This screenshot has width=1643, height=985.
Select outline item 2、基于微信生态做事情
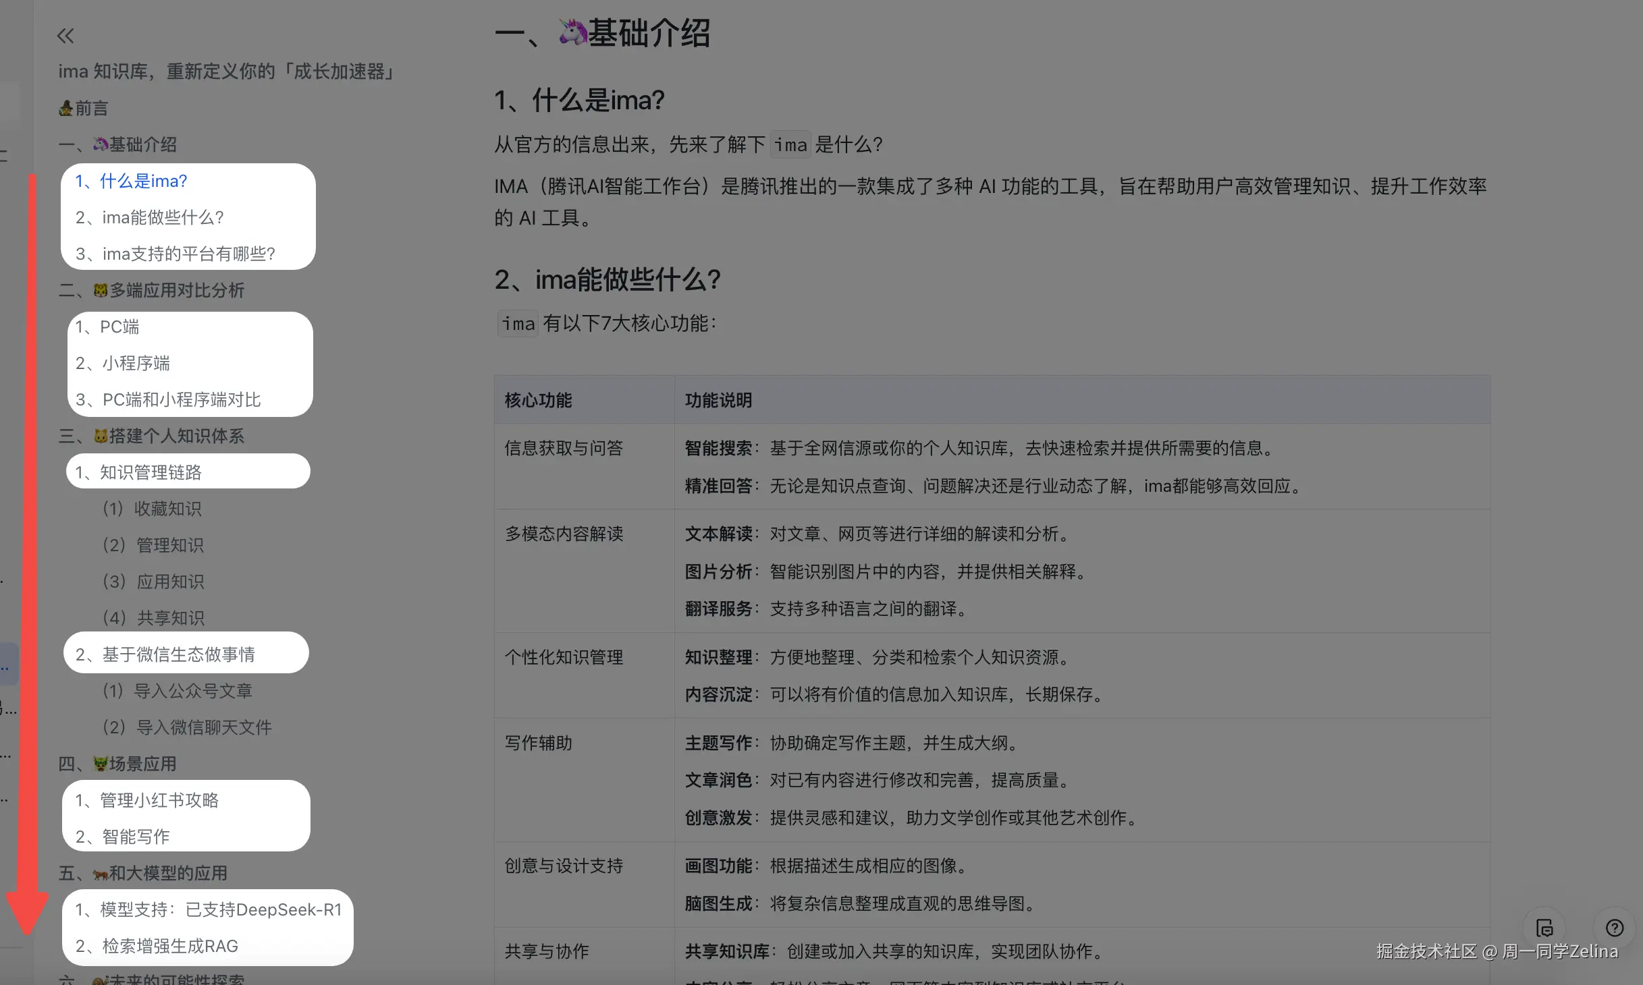[165, 654]
